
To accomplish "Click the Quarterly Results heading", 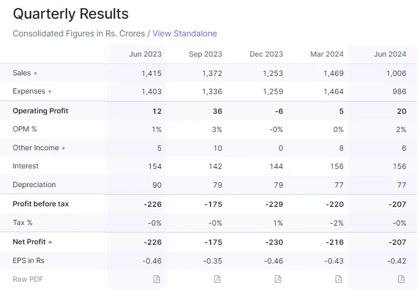I will pos(71,14).
